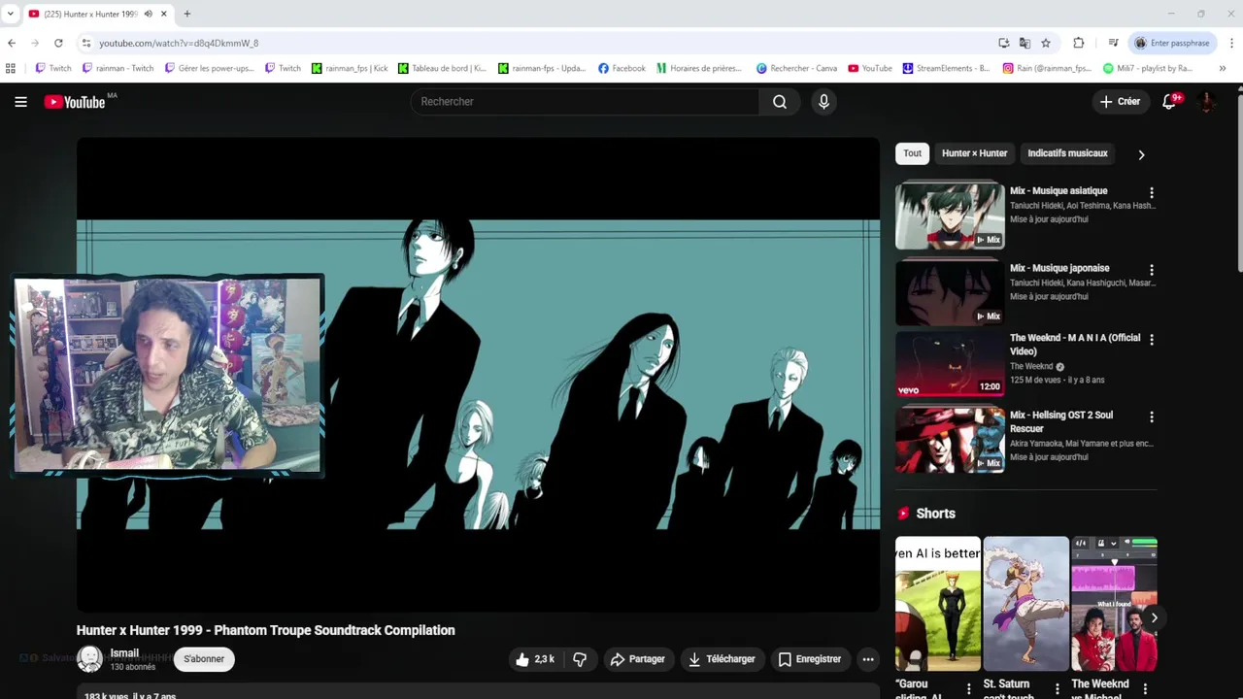Dislike the video with thumbs down
The height and width of the screenshot is (699, 1243).
point(580,659)
